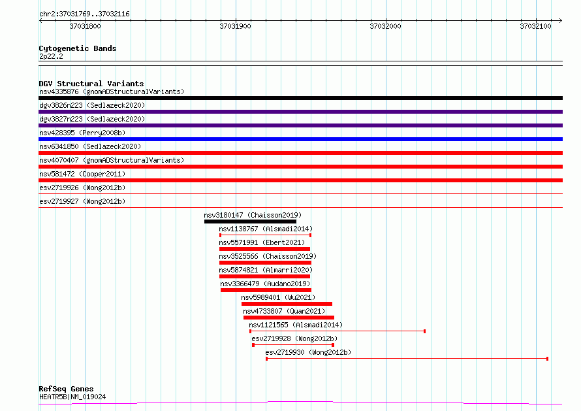
Task: Click the RefSeq Genes track heading
Action: [x=66, y=389]
